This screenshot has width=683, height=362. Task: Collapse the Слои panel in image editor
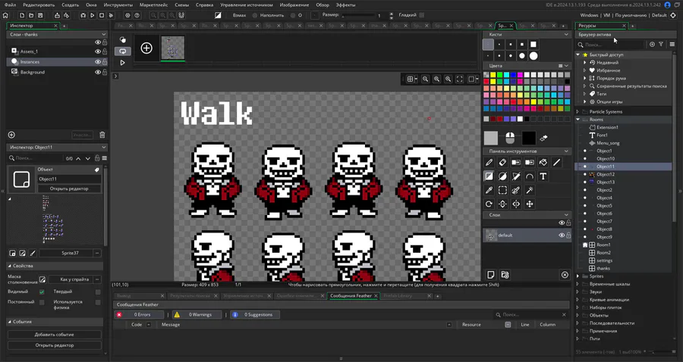click(566, 214)
